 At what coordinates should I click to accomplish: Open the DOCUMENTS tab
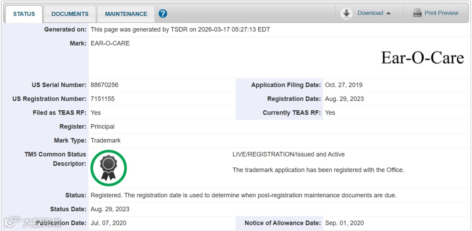pyautogui.click(x=70, y=14)
